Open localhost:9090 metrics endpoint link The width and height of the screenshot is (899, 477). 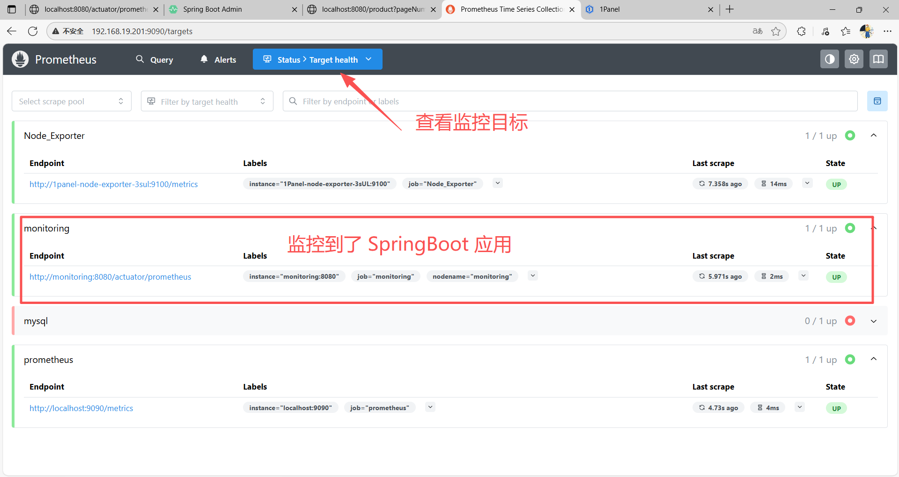point(81,408)
